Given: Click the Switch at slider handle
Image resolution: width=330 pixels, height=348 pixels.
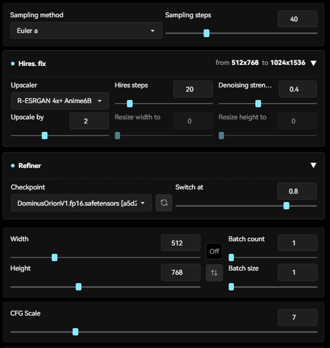Looking at the screenshot, I should tap(286, 205).
